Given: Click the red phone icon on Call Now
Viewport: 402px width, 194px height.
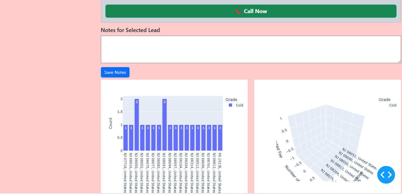Looking at the screenshot, I should point(238,11).
